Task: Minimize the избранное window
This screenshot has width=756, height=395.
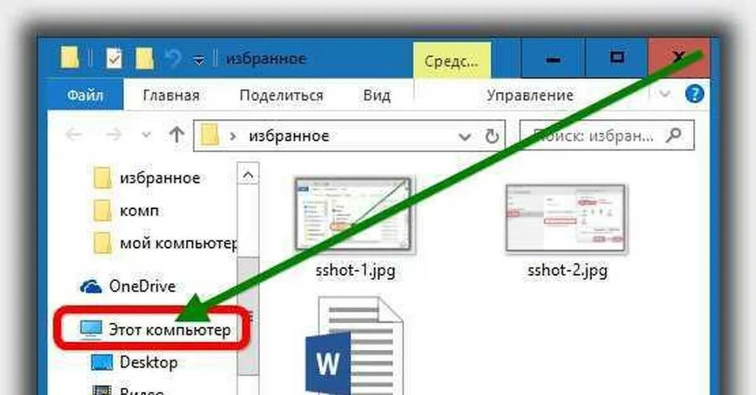Action: (x=553, y=58)
